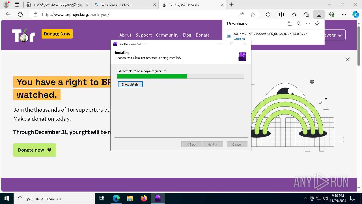
Task: Open network status tray icon
Action: tap(319, 198)
